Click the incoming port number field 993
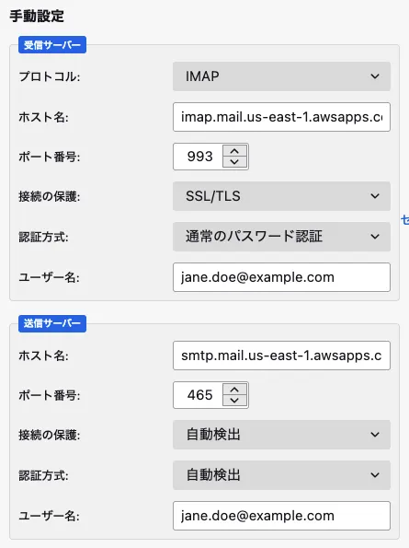The width and height of the screenshot is (409, 548). (199, 157)
